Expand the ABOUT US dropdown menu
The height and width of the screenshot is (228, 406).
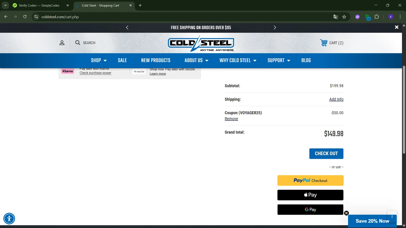(x=196, y=61)
